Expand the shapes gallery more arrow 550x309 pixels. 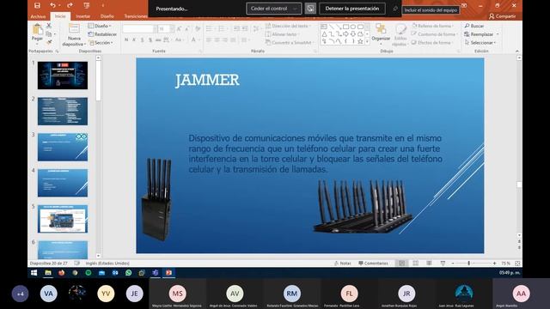pos(367,41)
